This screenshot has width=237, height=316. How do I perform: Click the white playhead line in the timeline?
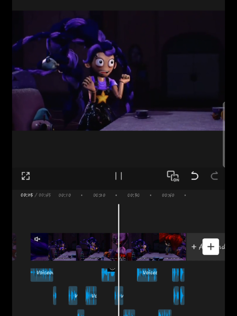pyautogui.click(x=118, y=260)
